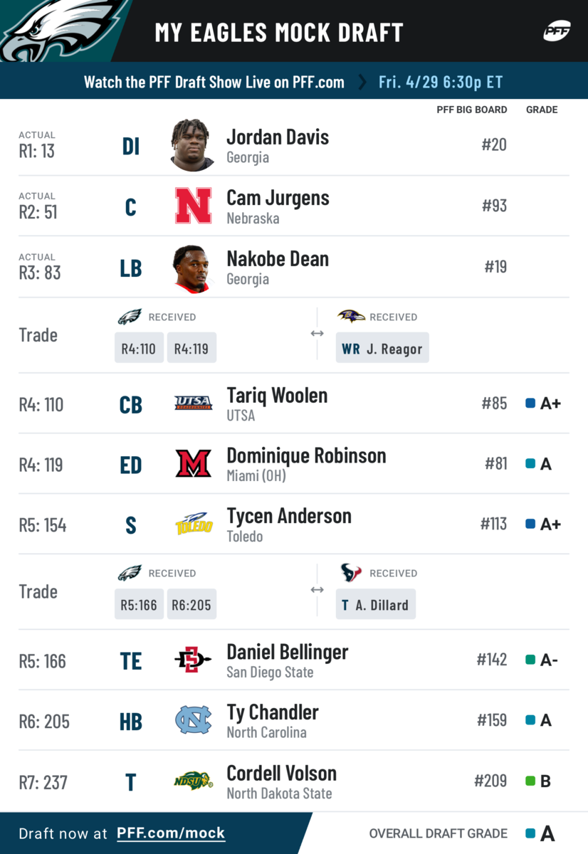Select the WR J. Reagor trade chip
The image size is (588, 854).
click(382, 348)
